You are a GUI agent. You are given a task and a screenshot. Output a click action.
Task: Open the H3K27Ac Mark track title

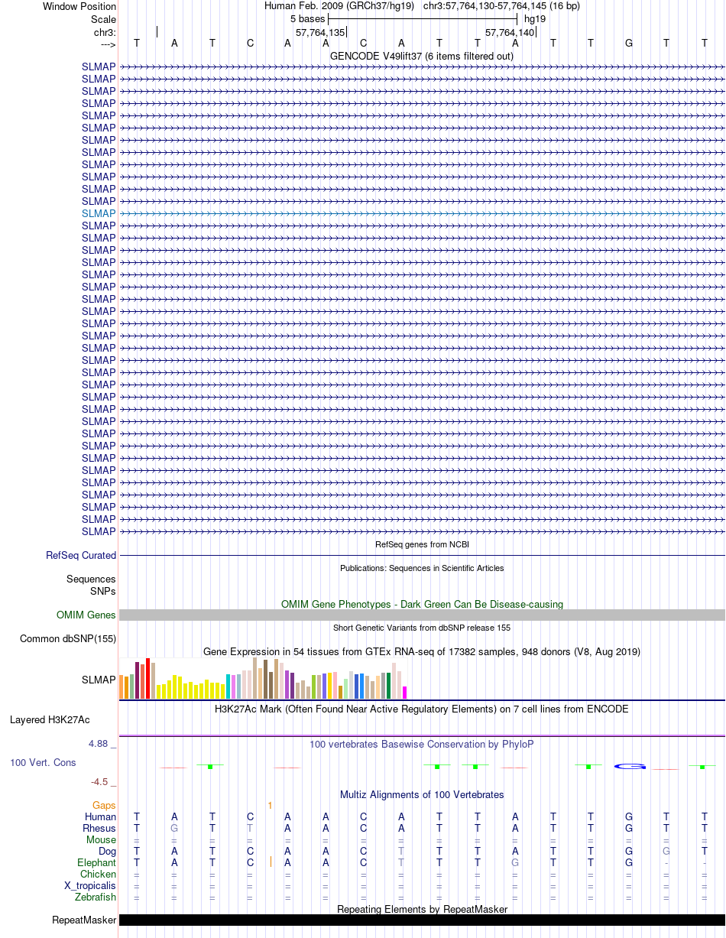[x=422, y=709]
